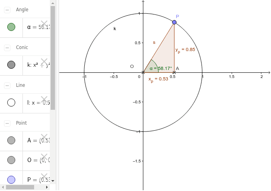Click the point label P
Image resolution: width=271 pixels, height=191 pixels.
pos(177,16)
